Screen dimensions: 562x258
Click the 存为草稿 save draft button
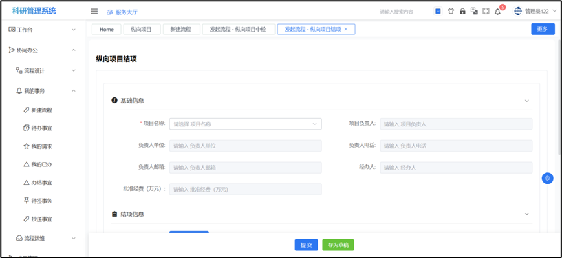pyautogui.click(x=338, y=245)
